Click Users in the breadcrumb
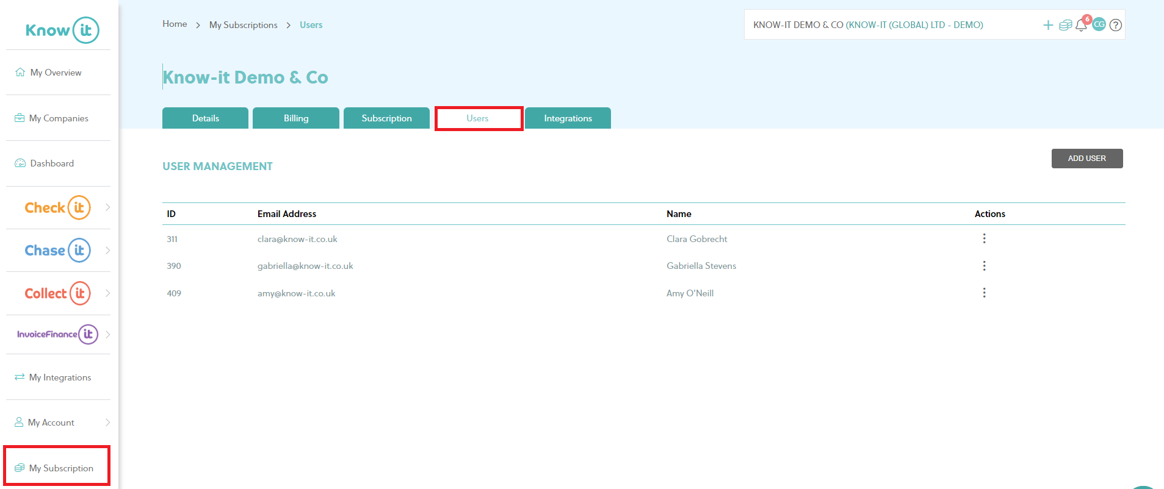 click(311, 25)
